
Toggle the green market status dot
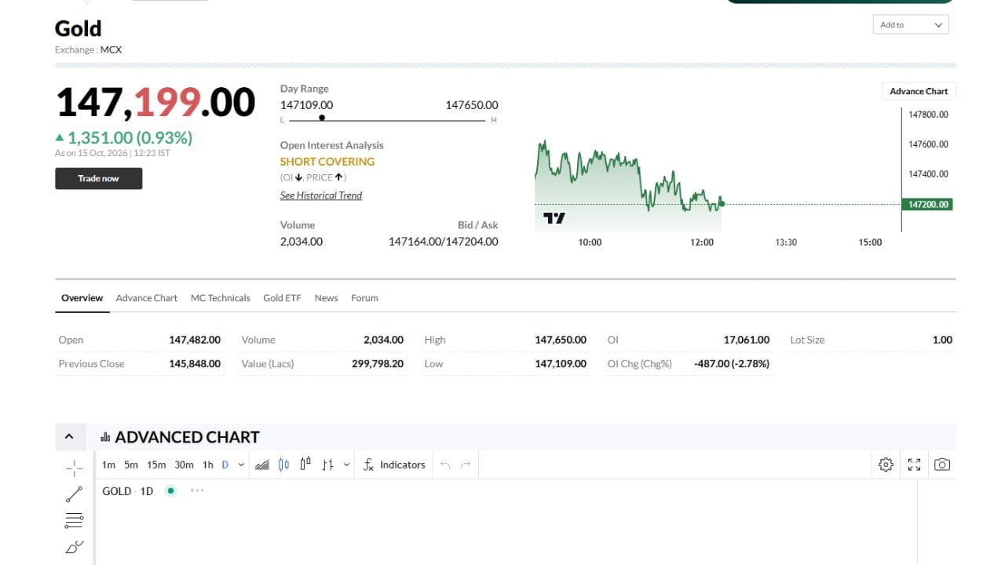(x=170, y=490)
